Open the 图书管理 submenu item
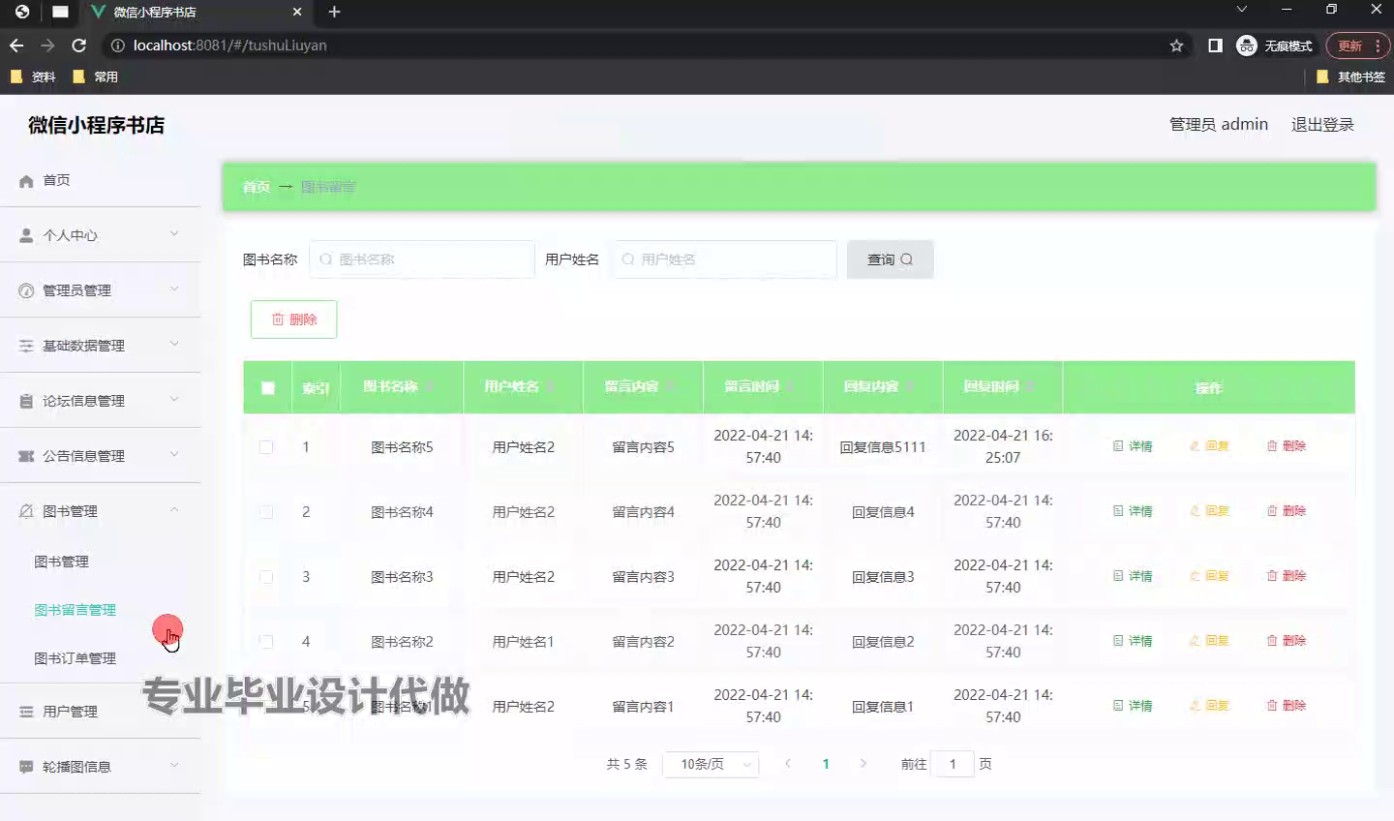This screenshot has height=821, width=1394. click(61, 562)
